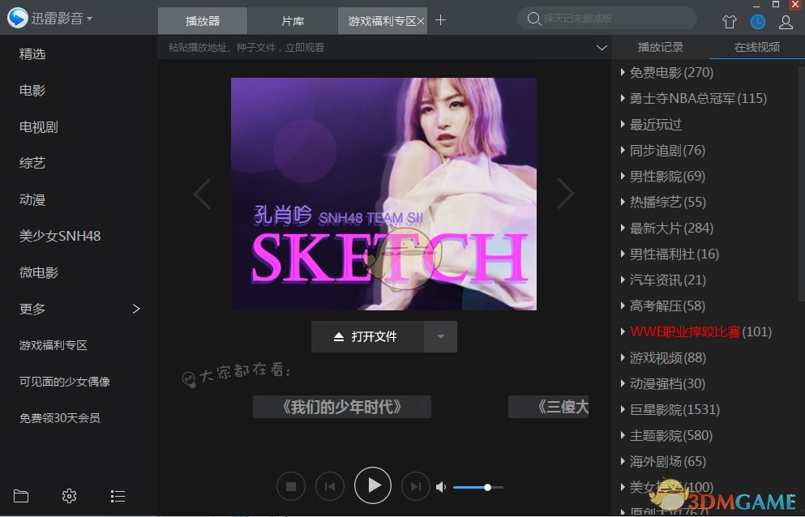805x517 pixels.
Task: Play the current video
Action: point(373,485)
